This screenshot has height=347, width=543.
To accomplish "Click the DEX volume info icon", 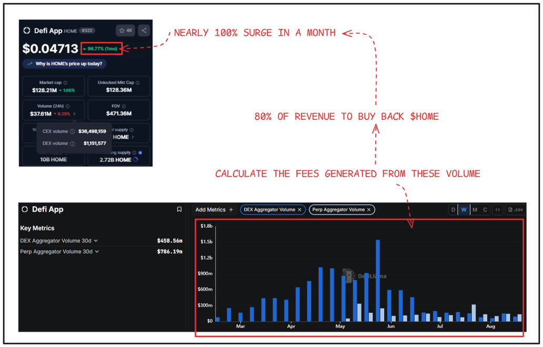I will [73, 144].
